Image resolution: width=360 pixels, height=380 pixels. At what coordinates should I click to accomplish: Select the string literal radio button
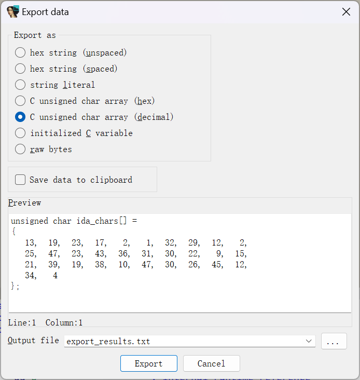pyautogui.click(x=20, y=85)
